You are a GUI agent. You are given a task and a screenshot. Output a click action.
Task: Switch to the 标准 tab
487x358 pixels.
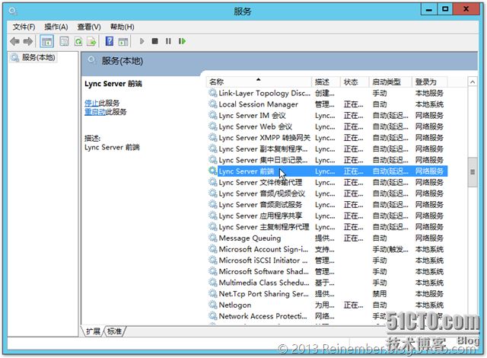pyautogui.click(x=114, y=331)
